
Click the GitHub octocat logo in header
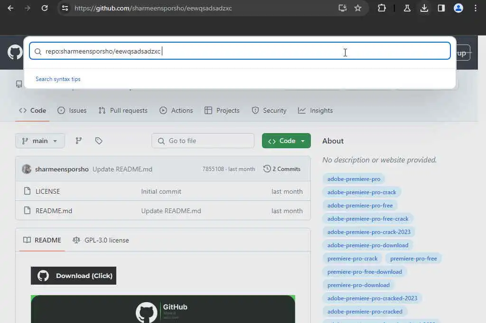click(15, 52)
